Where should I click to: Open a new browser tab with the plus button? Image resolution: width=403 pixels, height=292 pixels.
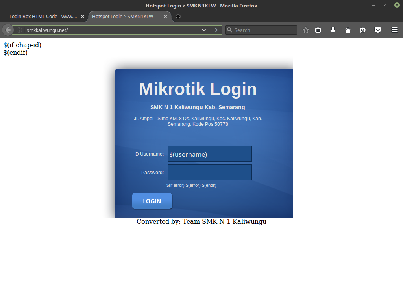(x=178, y=17)
